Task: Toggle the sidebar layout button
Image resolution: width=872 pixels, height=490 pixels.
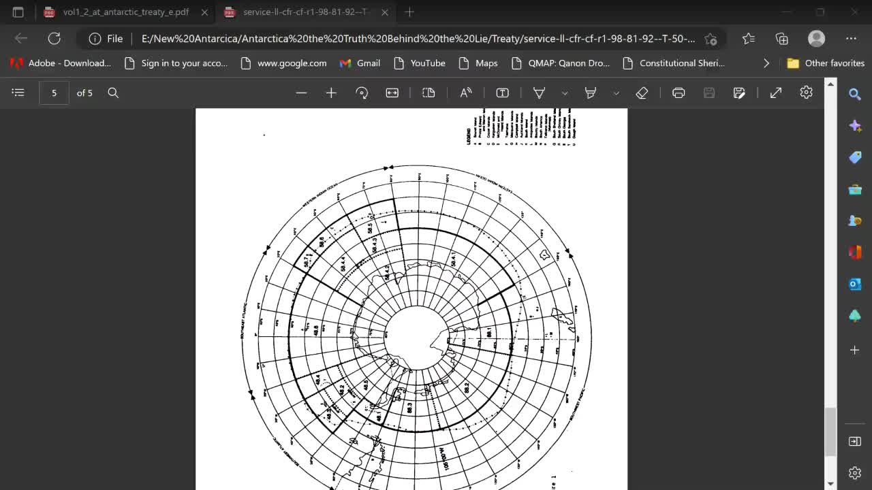Action: click(x=855, y=442)
